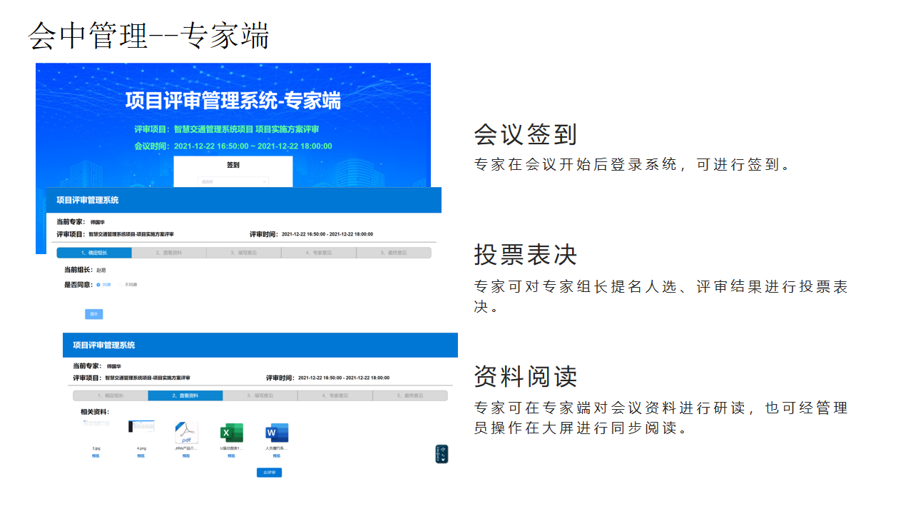Image resolution: width=913 pixels, height=514 pixels.
Task: Click the highlighted 查看资料 step tab
Action: (185, 395)
